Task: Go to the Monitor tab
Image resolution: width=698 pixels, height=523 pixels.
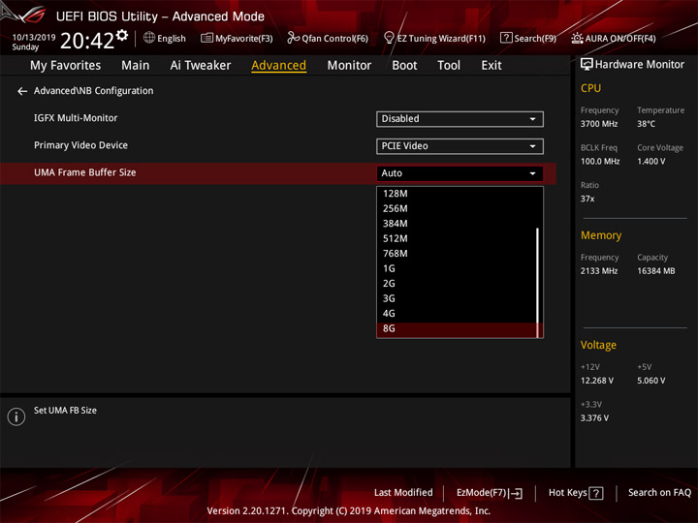Action: click(349, 66)
